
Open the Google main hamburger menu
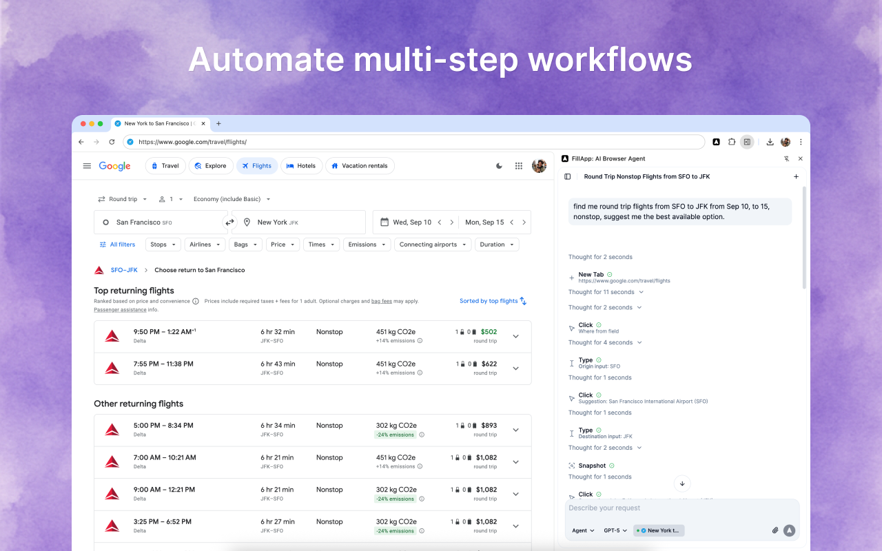[x=87, y=166]
